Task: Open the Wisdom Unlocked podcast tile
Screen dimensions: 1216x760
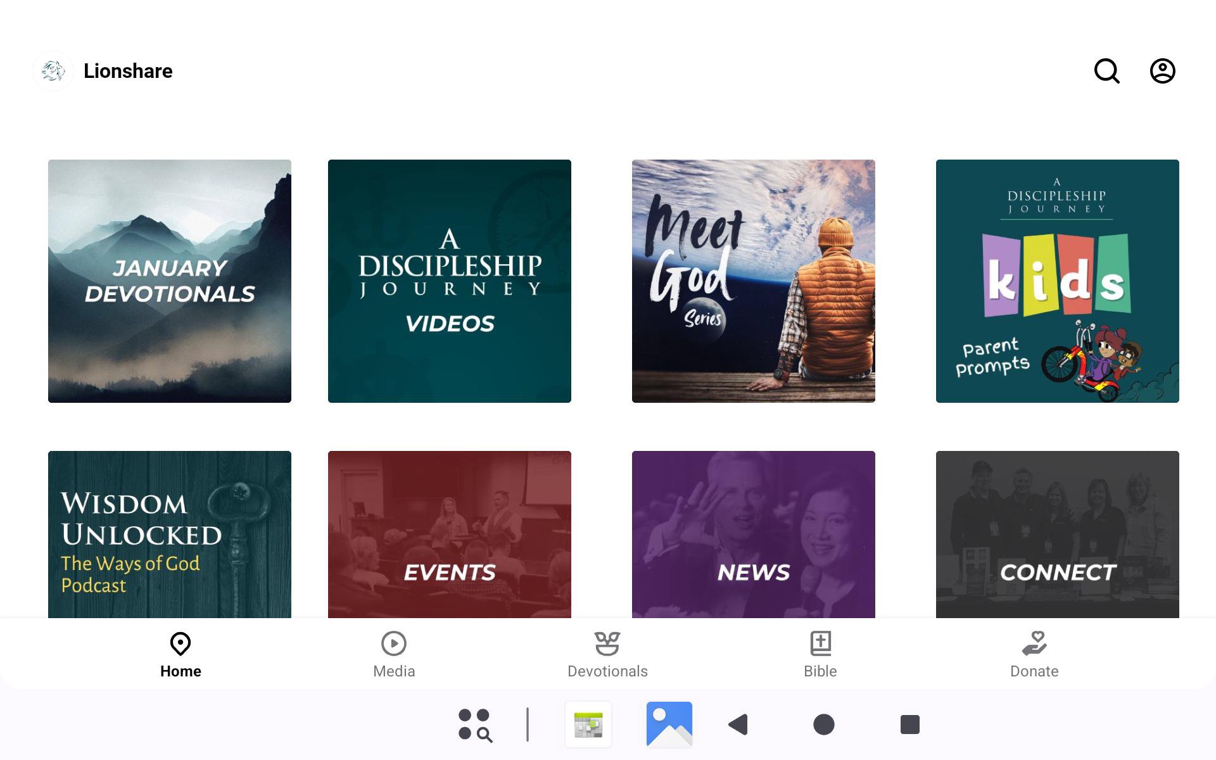Action: tap(170, 534)
